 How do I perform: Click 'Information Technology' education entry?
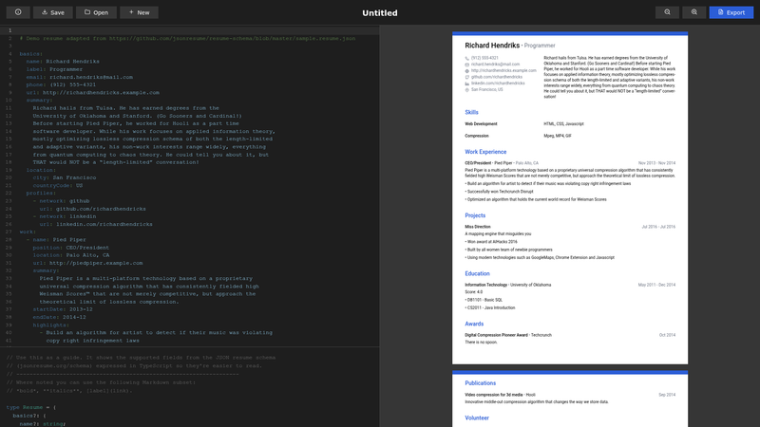pos(485,285)
